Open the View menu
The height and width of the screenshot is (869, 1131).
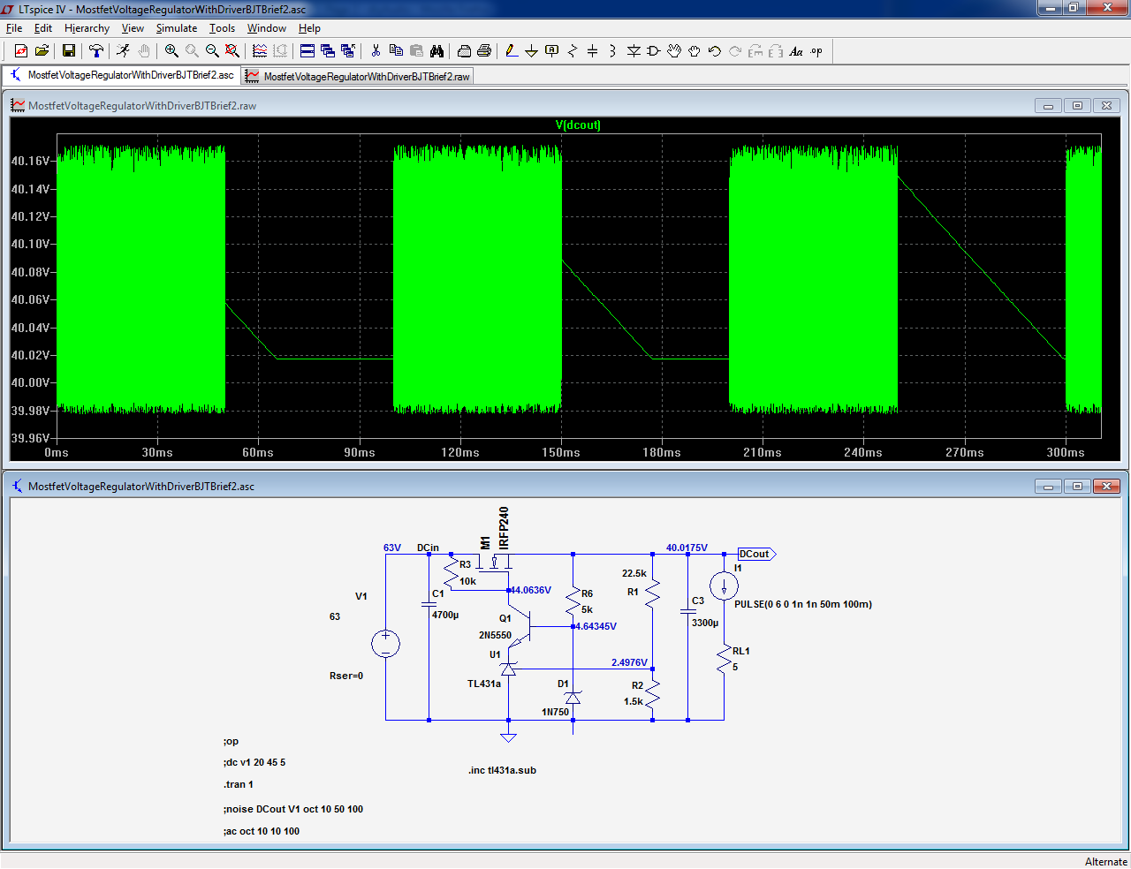coord(133,28)
